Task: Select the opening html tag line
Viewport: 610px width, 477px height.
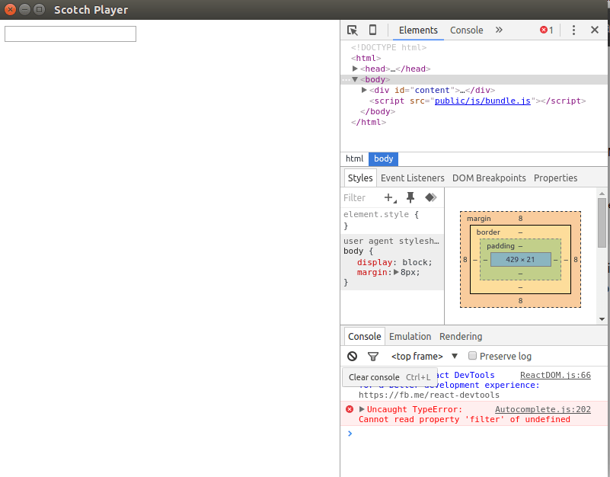Action: point(366,59)
